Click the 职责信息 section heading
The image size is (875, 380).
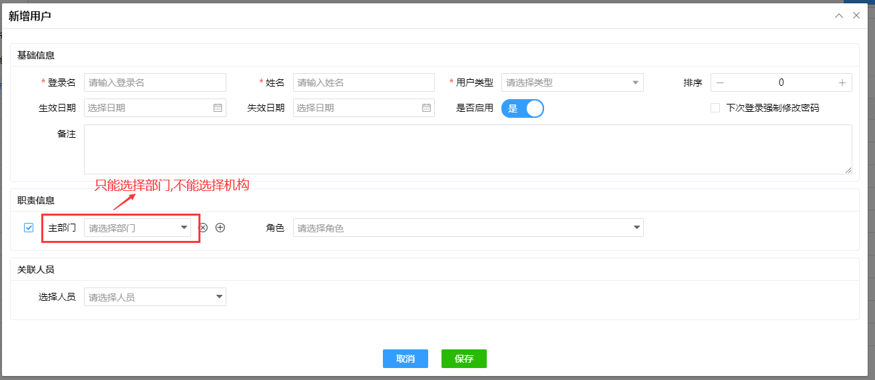point(36,200)
